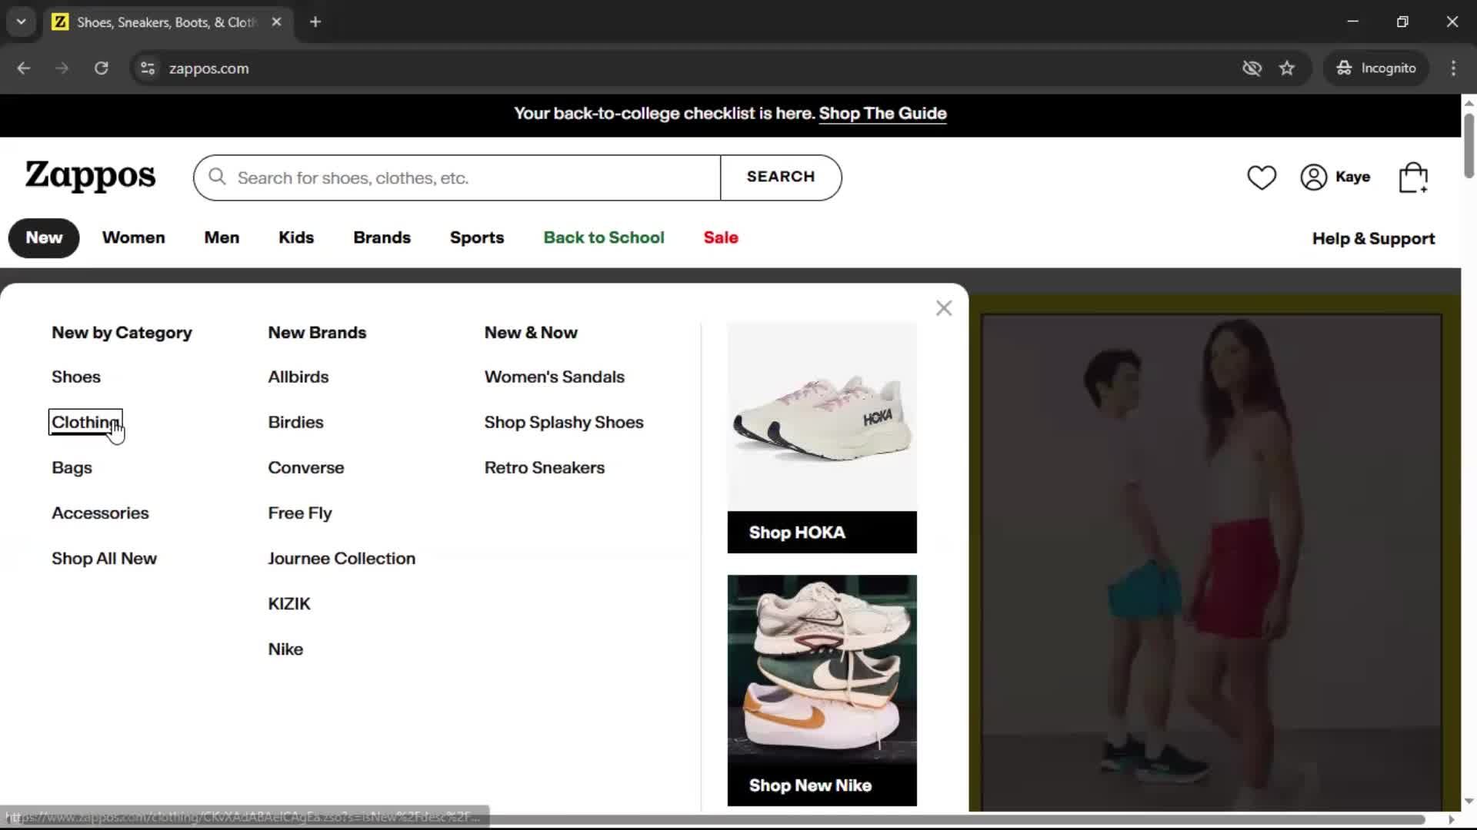Open Shop All New

point(104,558)
